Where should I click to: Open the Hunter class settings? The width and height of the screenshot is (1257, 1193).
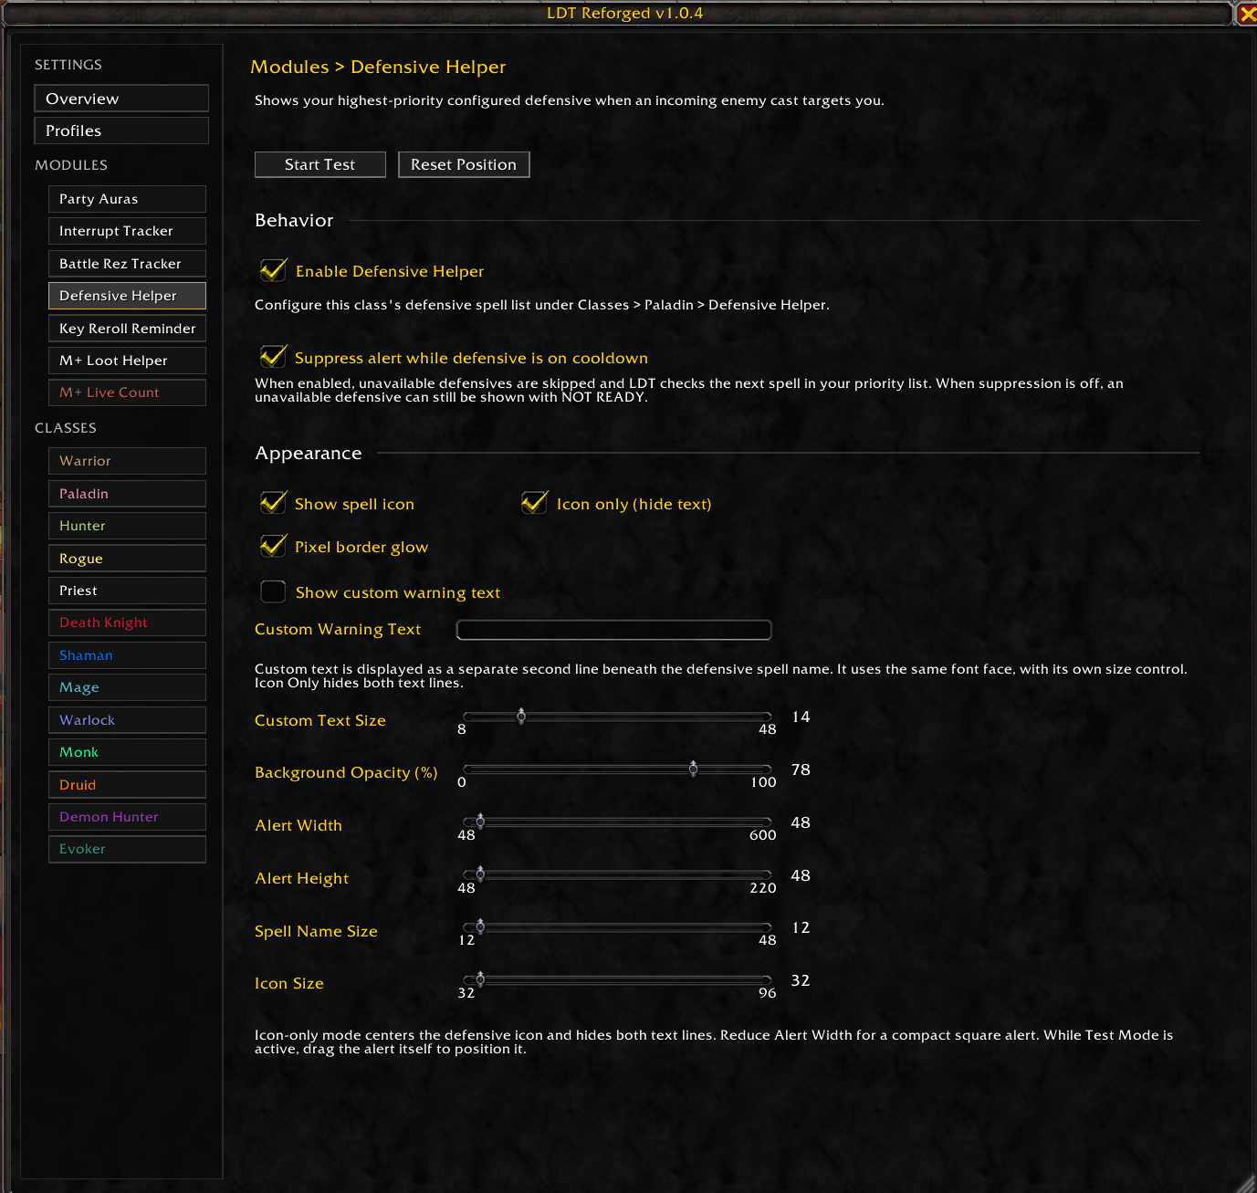pyautogui.click(x=127, y=526)
